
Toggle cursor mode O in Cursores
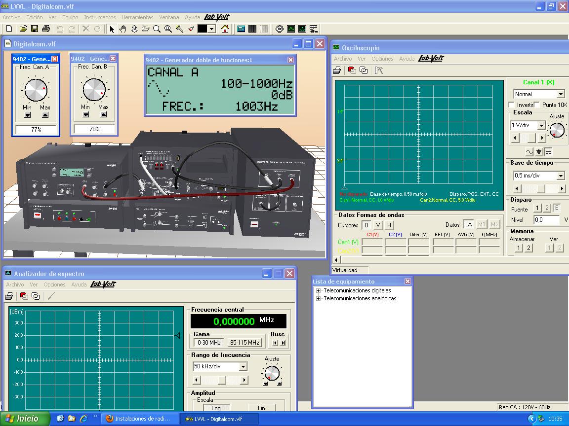coord(366,225)
